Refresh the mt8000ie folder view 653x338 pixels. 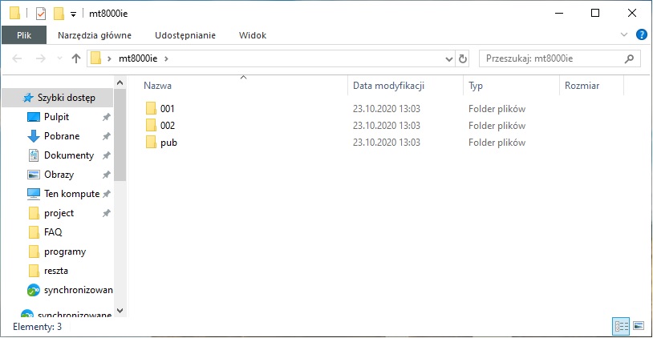(x=463, y=59)
